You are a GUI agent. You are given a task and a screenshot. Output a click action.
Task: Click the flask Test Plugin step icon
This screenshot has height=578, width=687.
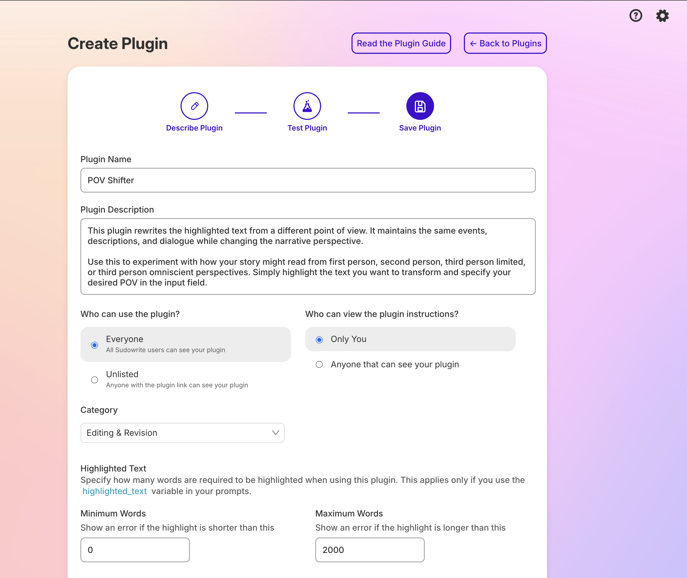pos(307,106)
